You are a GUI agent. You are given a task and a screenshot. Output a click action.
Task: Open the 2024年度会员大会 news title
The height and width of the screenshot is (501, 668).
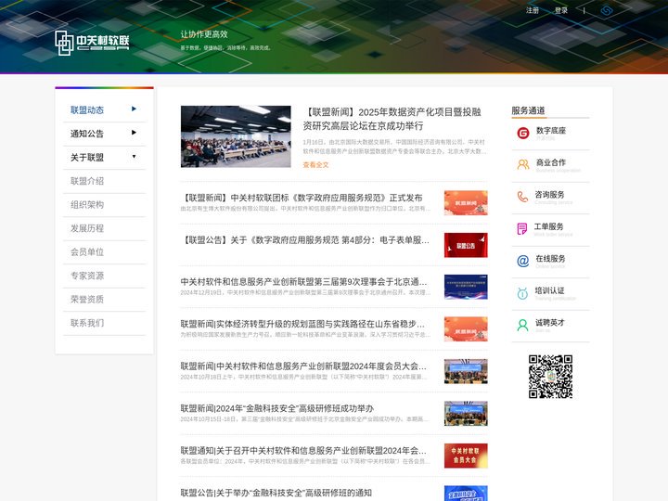tap(303, 366)
